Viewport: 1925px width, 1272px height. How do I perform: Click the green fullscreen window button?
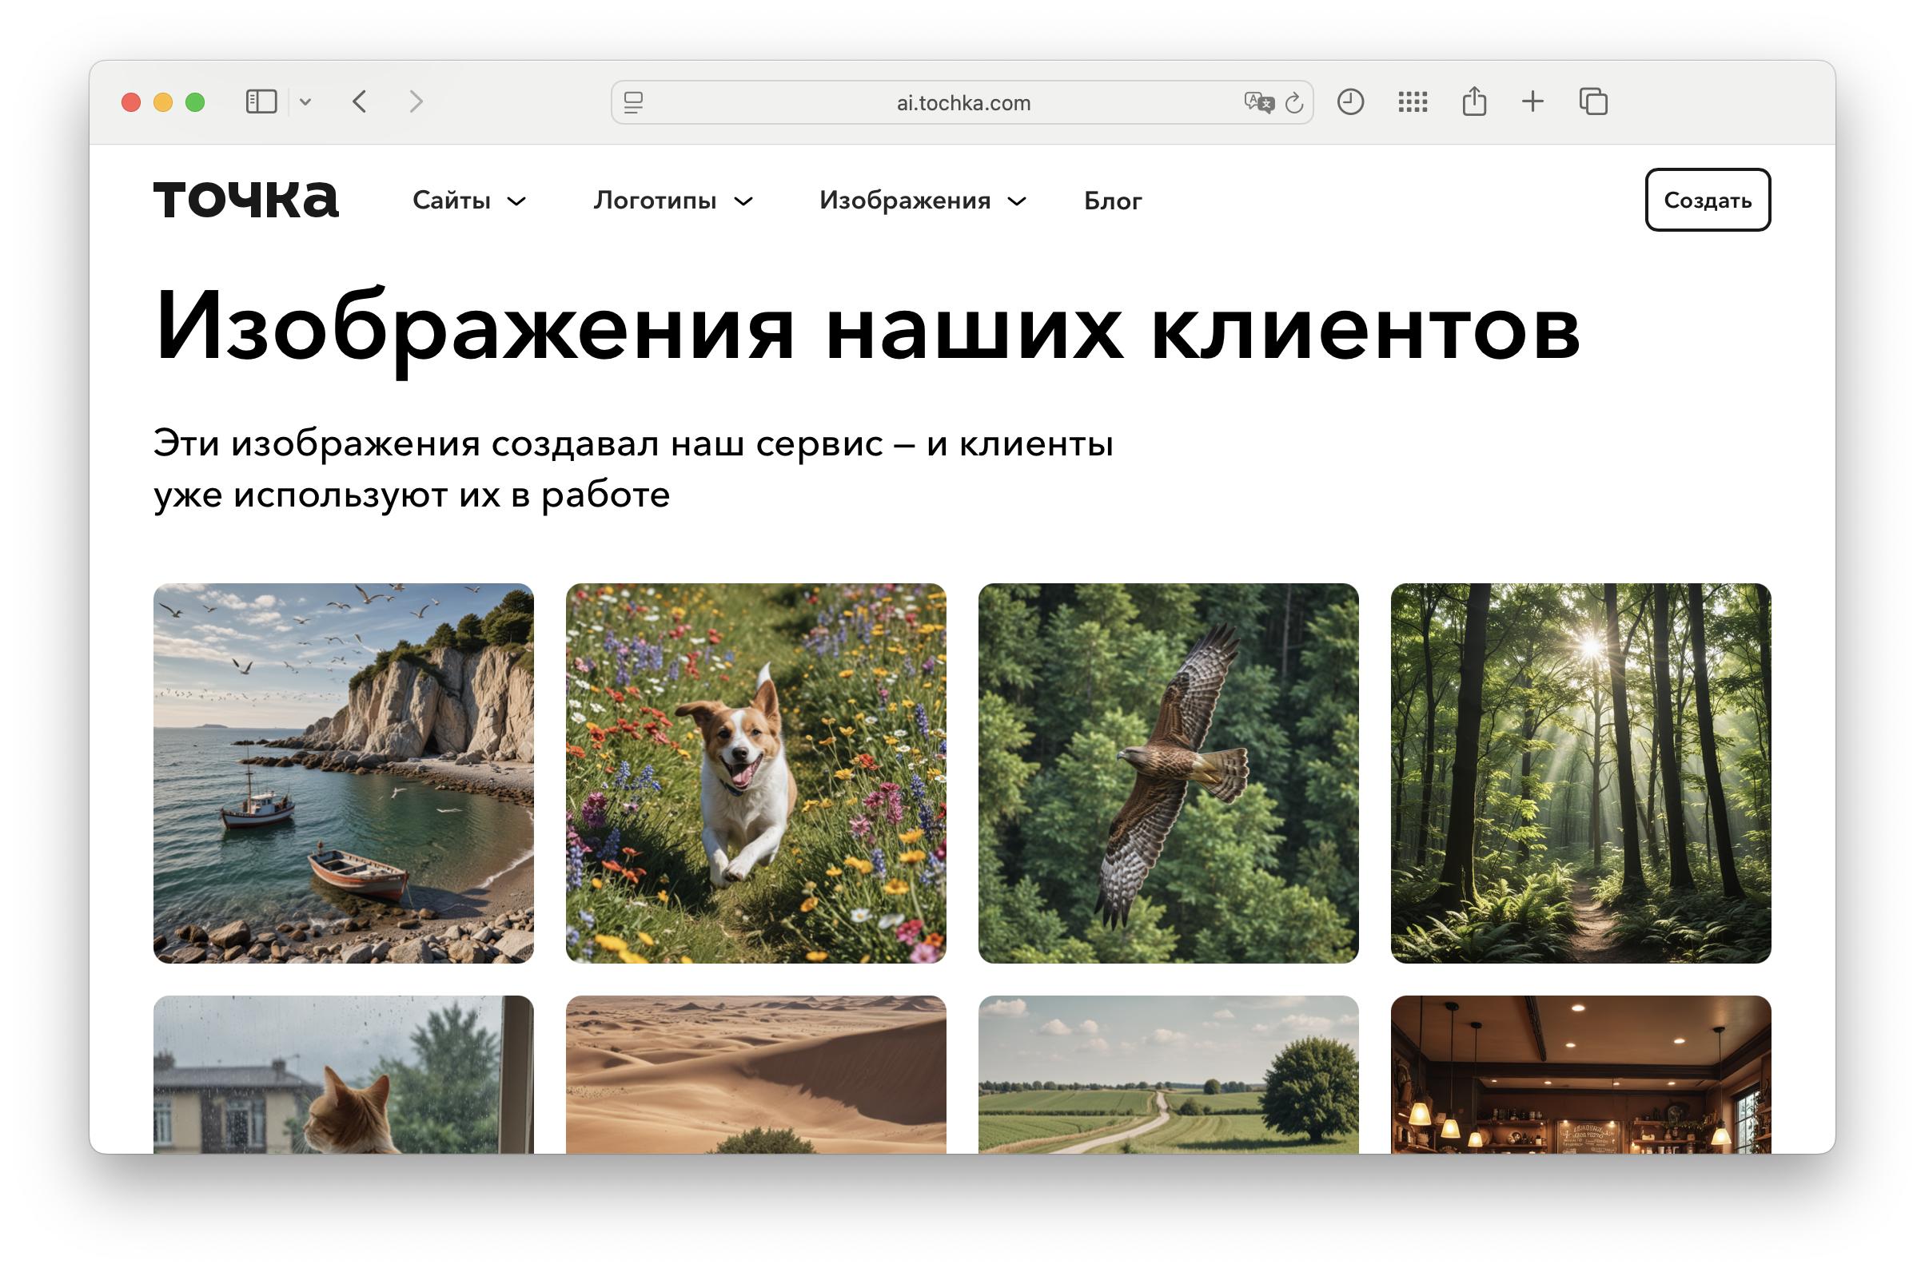(195, 102)
